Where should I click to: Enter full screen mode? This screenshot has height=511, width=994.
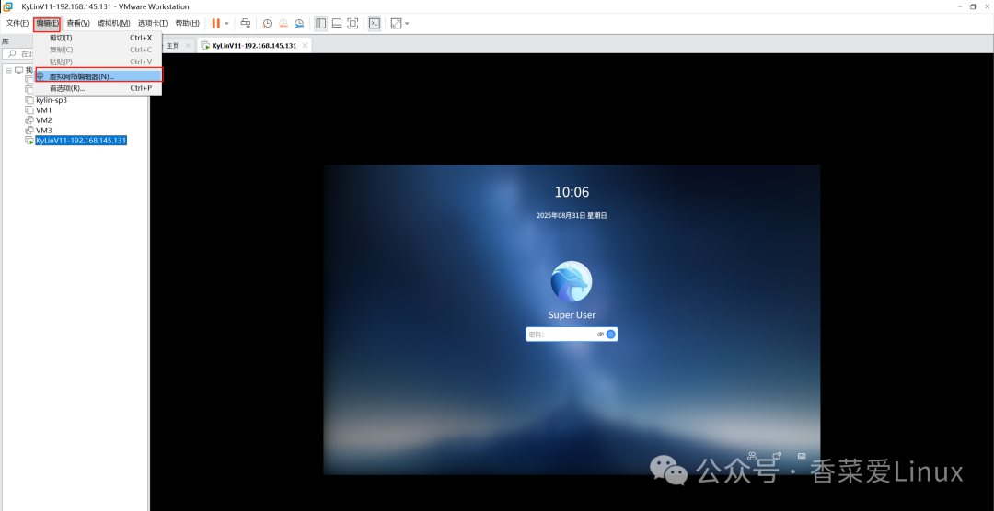click(x=353, y=23)
